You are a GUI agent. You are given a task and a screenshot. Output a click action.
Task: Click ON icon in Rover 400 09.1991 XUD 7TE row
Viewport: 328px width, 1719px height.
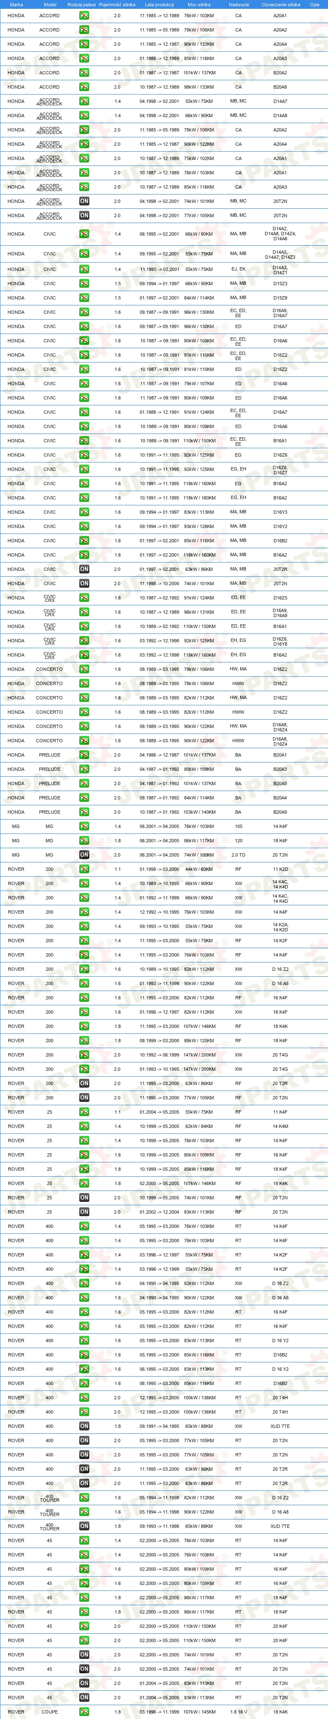pyautogui.click(x=84, y=1426)
